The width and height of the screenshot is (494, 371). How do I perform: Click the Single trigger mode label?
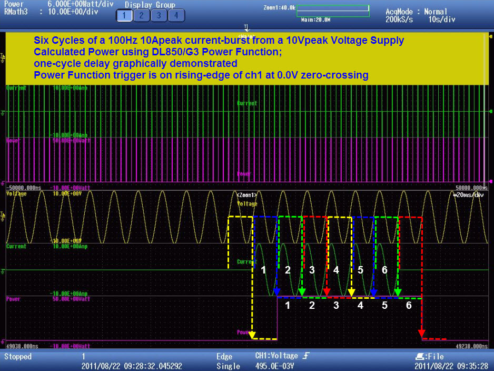(x=228, y=366)
